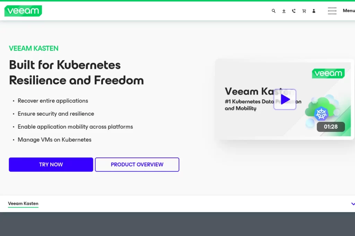
Task: Open the shopping cart icon
Action: 304,11
